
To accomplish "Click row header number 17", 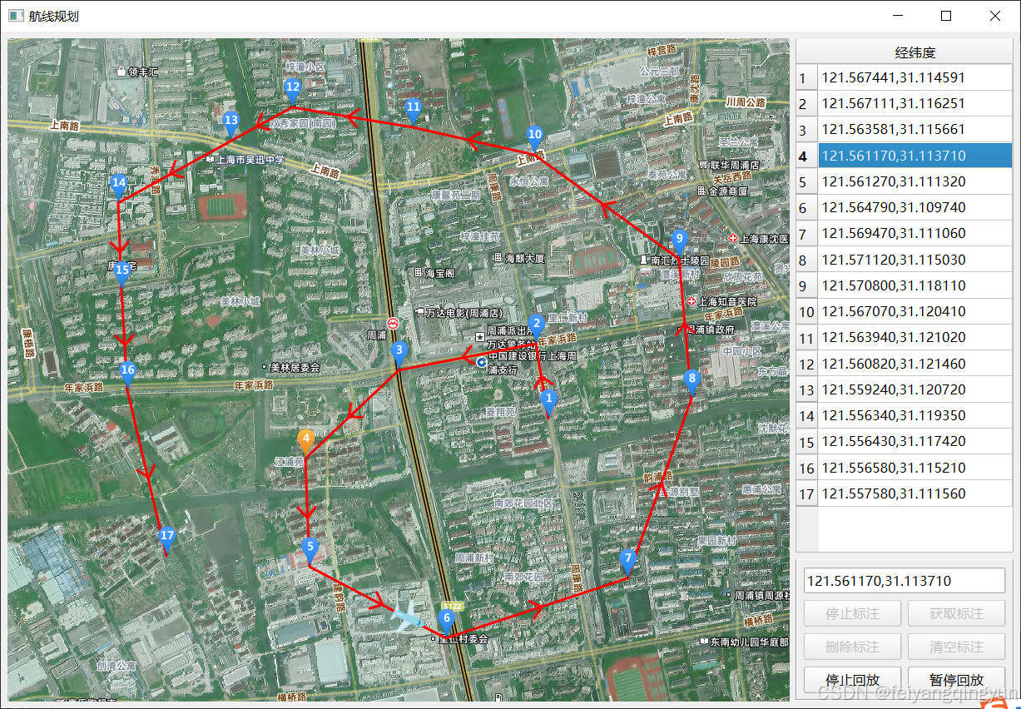I will point(807,493).
